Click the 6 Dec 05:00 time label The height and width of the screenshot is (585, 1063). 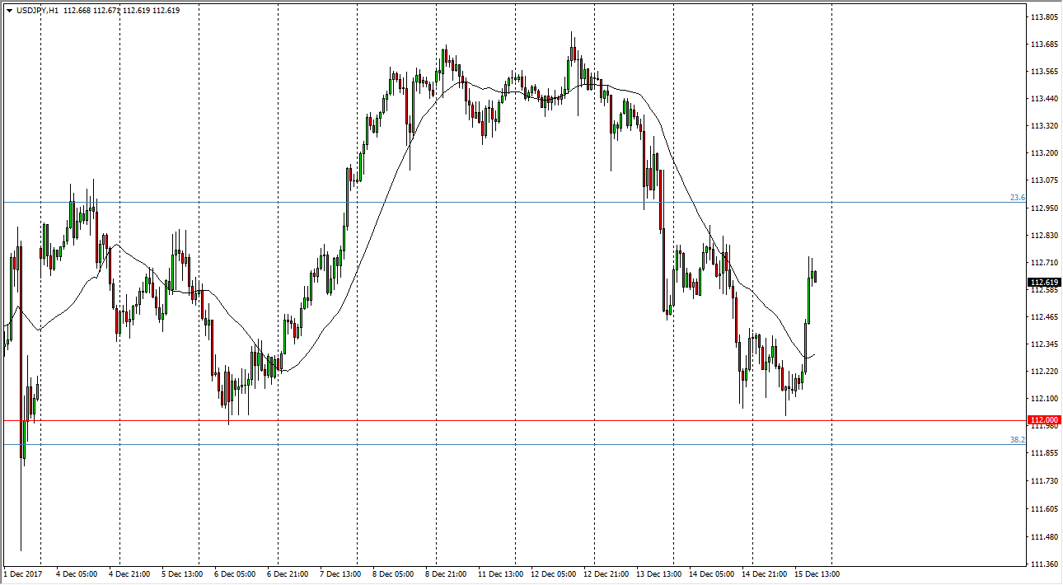235,573
